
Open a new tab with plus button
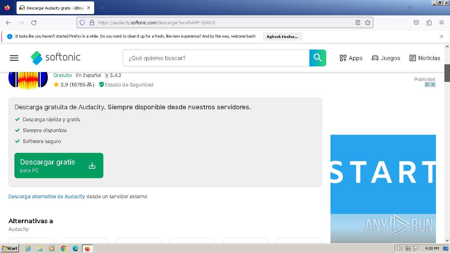(x=102, y=8)
